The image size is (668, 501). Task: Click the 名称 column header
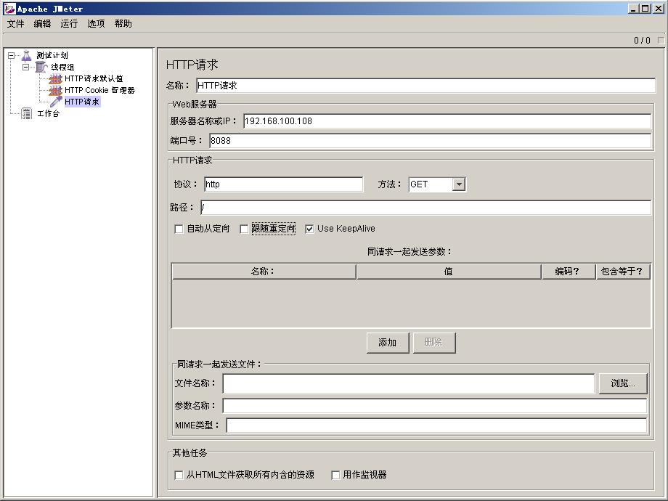click(264, 272)
